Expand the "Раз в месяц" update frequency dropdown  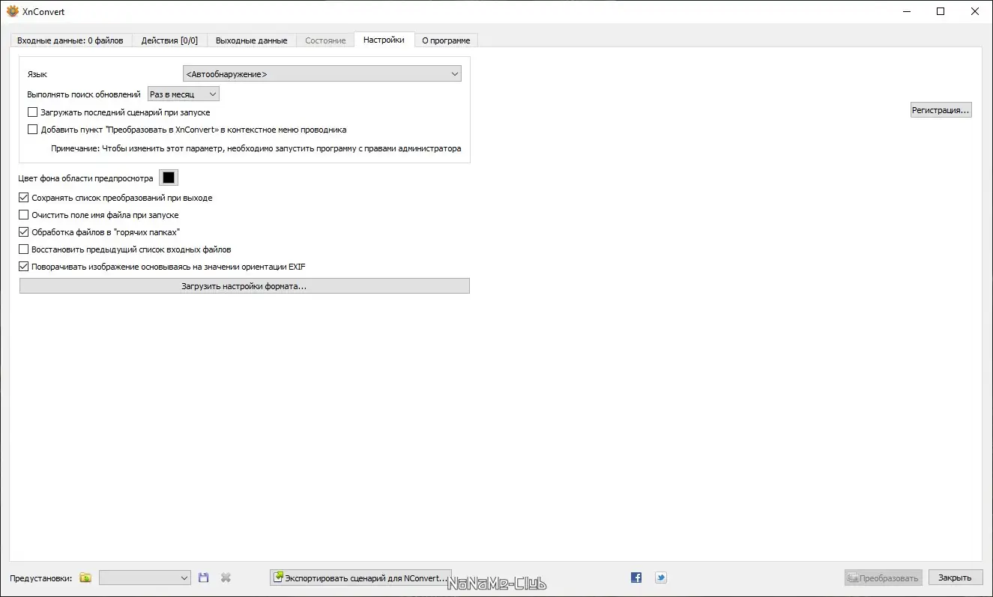pos(184,94)
